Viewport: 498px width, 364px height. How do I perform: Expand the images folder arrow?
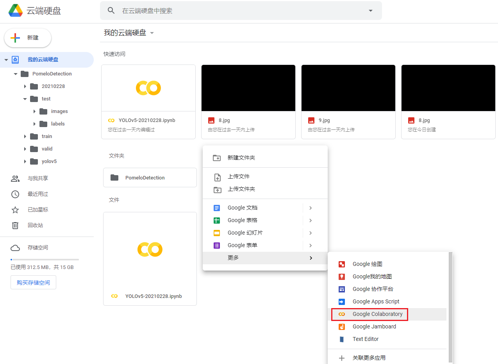(34, 111)
